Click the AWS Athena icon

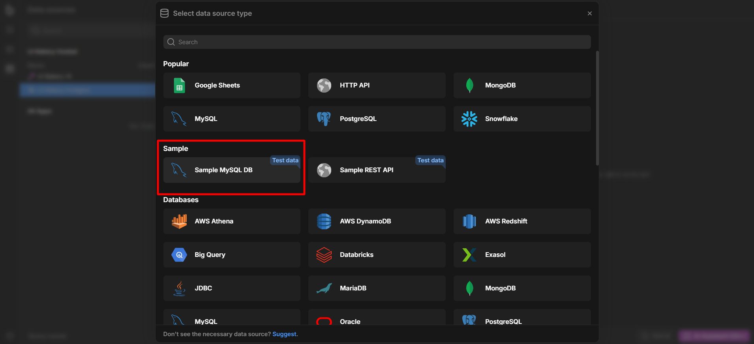pos(179,221)
